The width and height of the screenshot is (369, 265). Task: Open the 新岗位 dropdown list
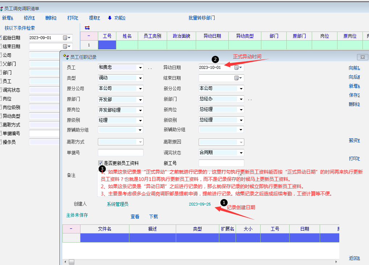241,109
